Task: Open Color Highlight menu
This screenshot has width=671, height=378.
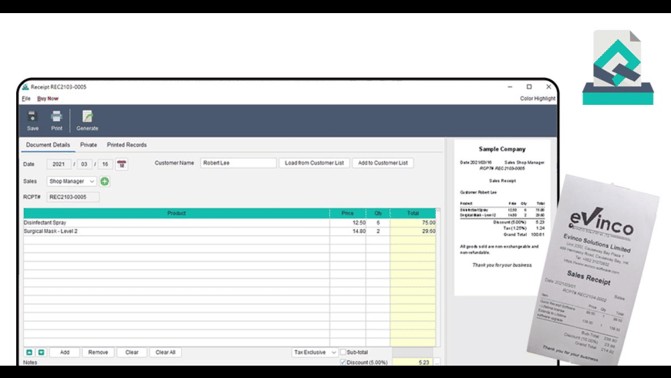Action: click(x=538, y=99)
